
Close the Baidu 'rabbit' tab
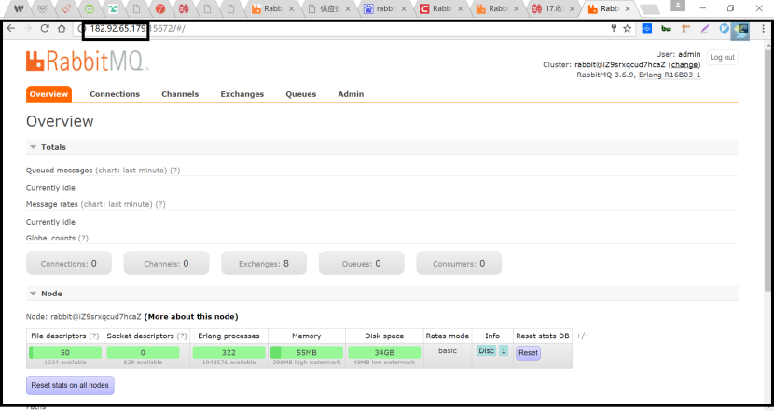point(404,8)
